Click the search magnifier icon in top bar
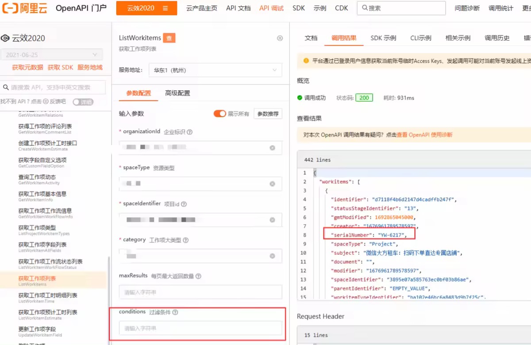Viewport: 531px width, 345px height. pos(365,8)
